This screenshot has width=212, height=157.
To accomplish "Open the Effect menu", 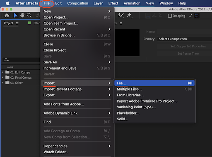I will pos(113,3).
